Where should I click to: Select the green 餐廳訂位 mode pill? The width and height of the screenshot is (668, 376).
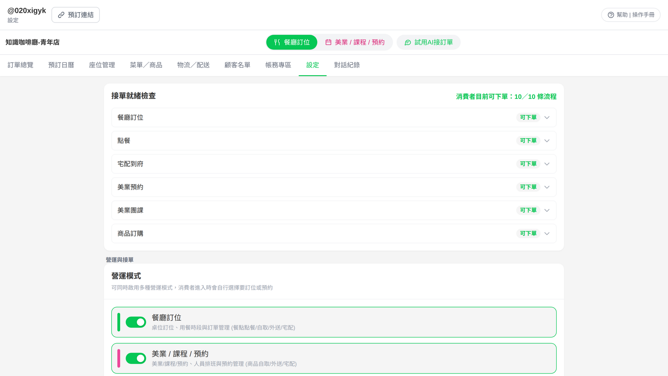(x=292, y=42)
